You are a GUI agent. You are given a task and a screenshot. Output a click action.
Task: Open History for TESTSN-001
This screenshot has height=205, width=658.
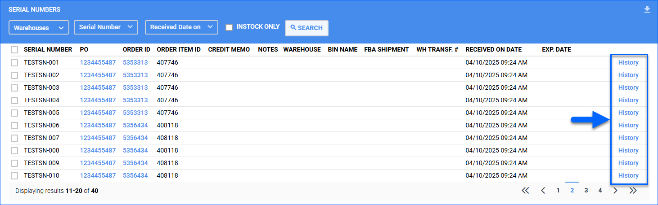(628, 62)
